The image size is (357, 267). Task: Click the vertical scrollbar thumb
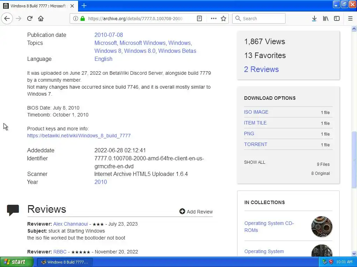click(354, 159)
